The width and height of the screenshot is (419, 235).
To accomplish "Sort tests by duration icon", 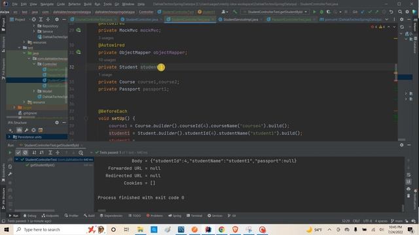I will pyautogui.click(x=42, y=153).
